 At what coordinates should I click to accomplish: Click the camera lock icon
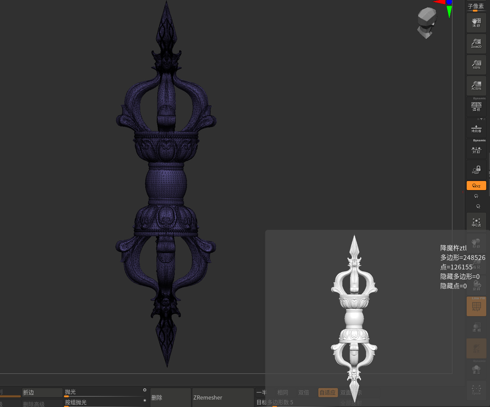tap(476, 170)
